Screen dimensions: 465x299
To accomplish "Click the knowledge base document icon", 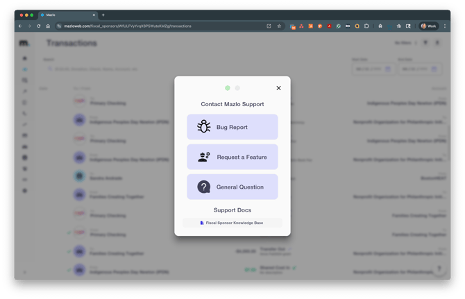I will pyautogui.click(x=202, y=223).
